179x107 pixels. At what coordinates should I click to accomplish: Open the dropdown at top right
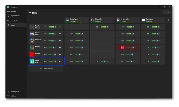pos(167,12)
